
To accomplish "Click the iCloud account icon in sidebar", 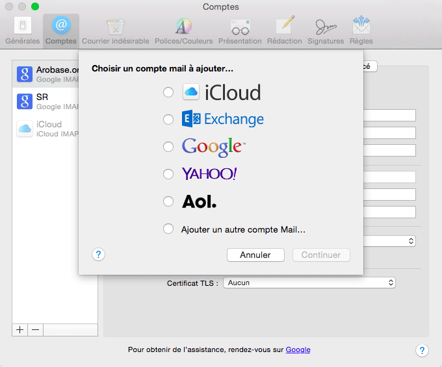I will tap(25, 129).
